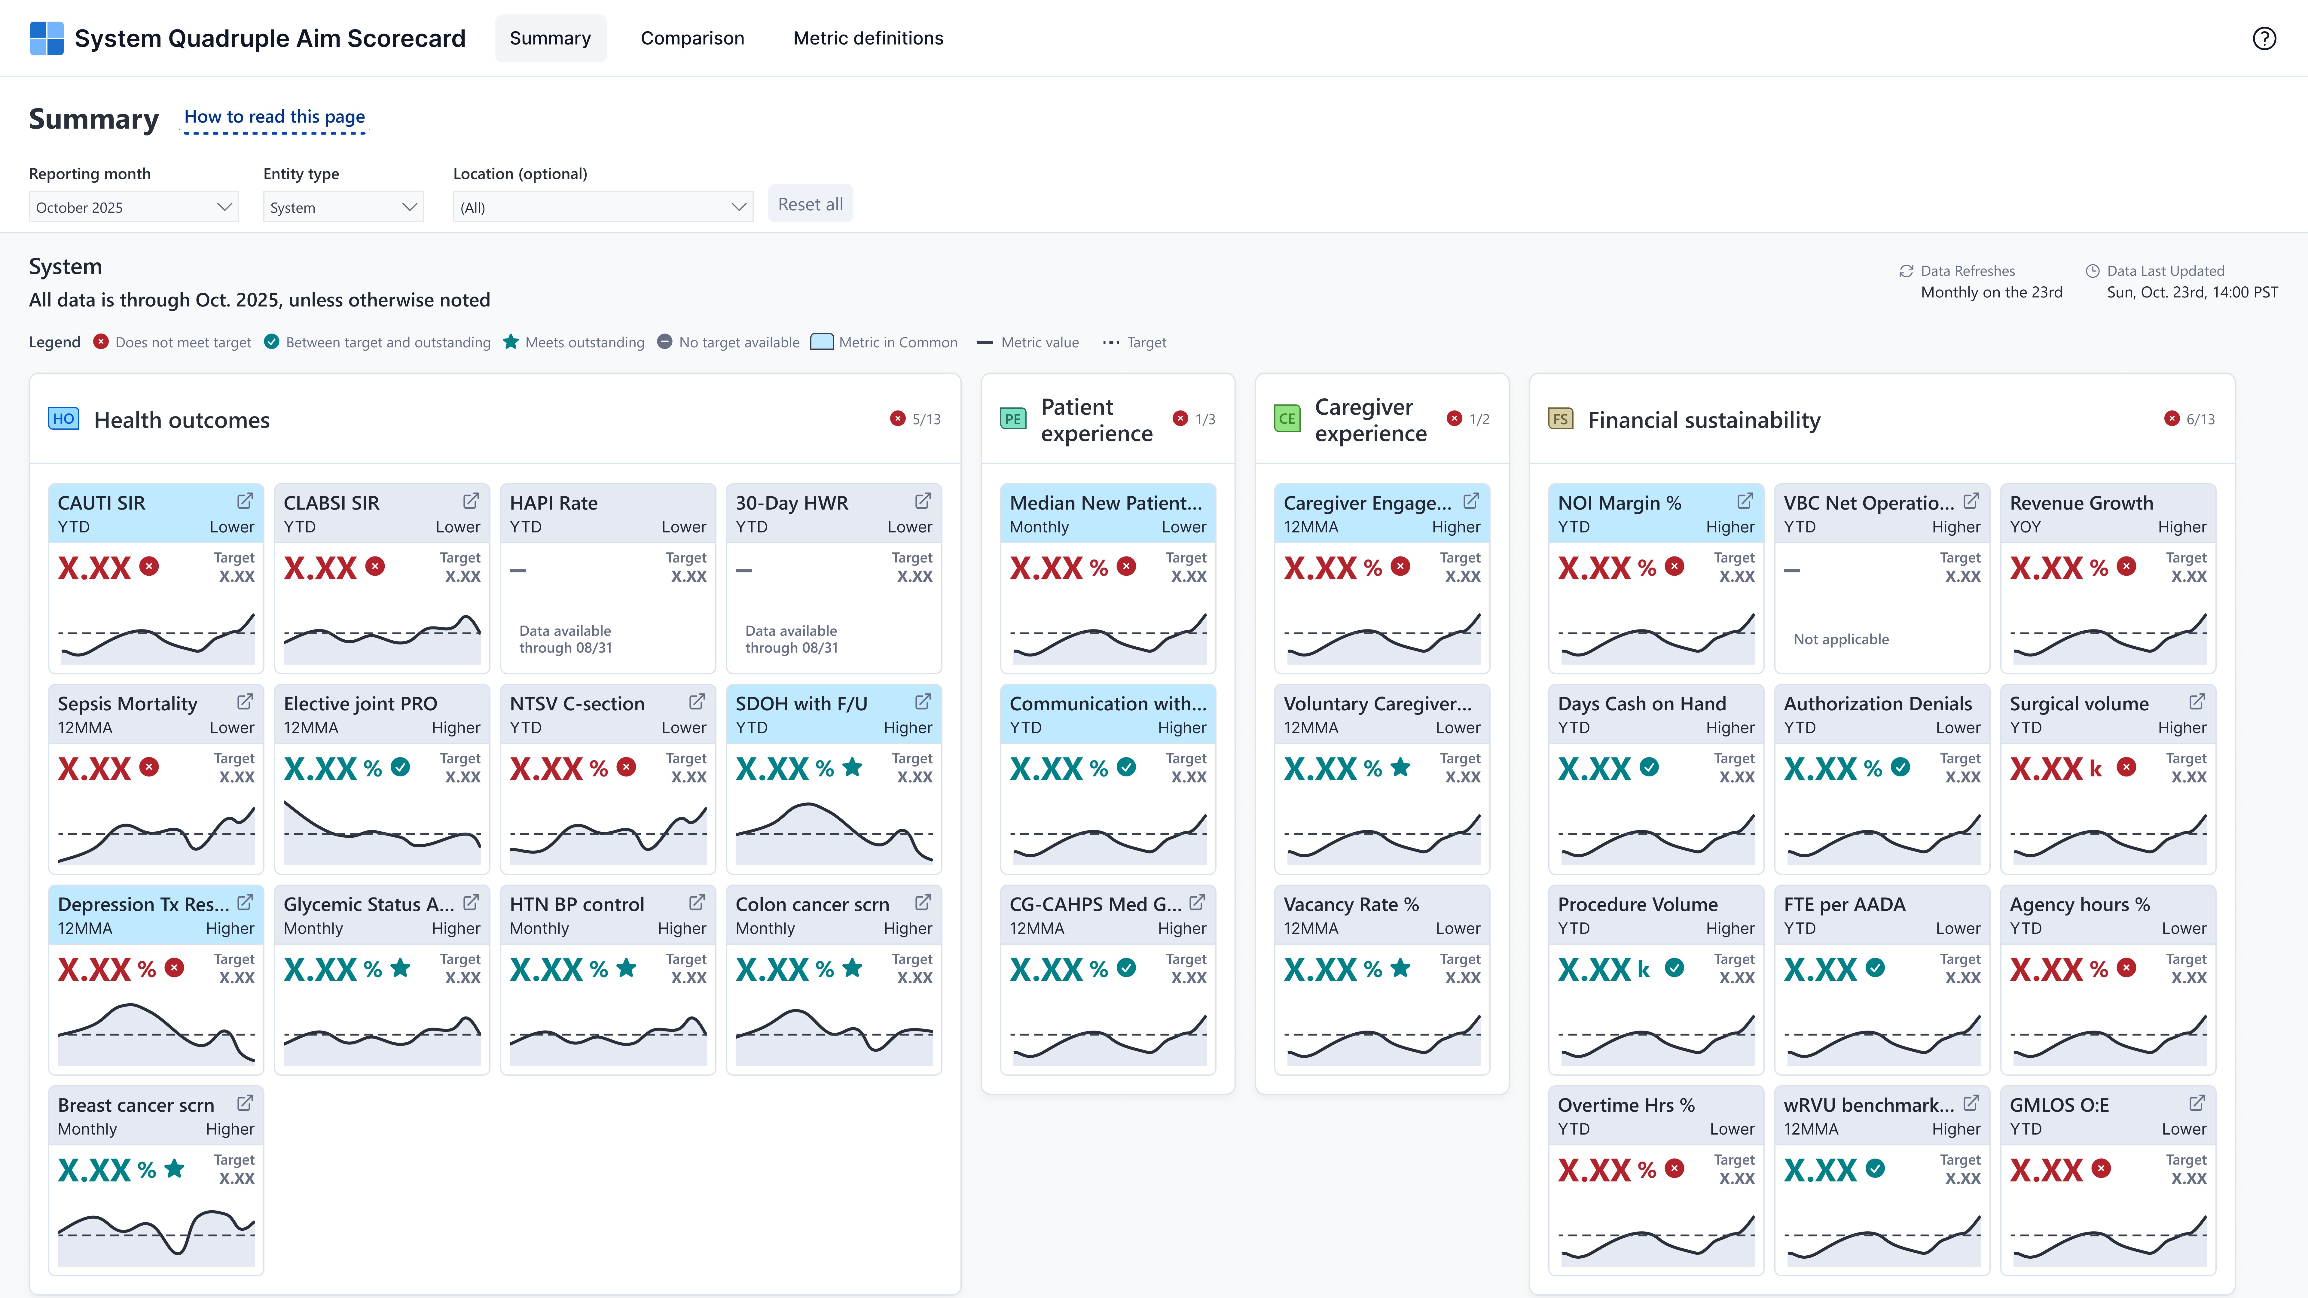2308x1298 pixels.
Task: Click the Breast cancer scrn popout icon
Action: (245, 1103)
